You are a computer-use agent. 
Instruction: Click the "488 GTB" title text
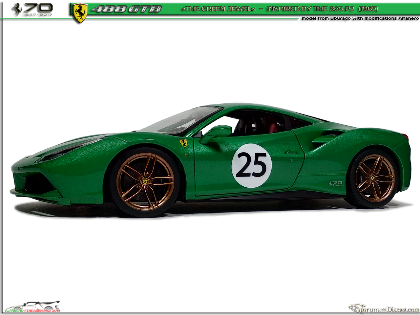click(126, 9)
